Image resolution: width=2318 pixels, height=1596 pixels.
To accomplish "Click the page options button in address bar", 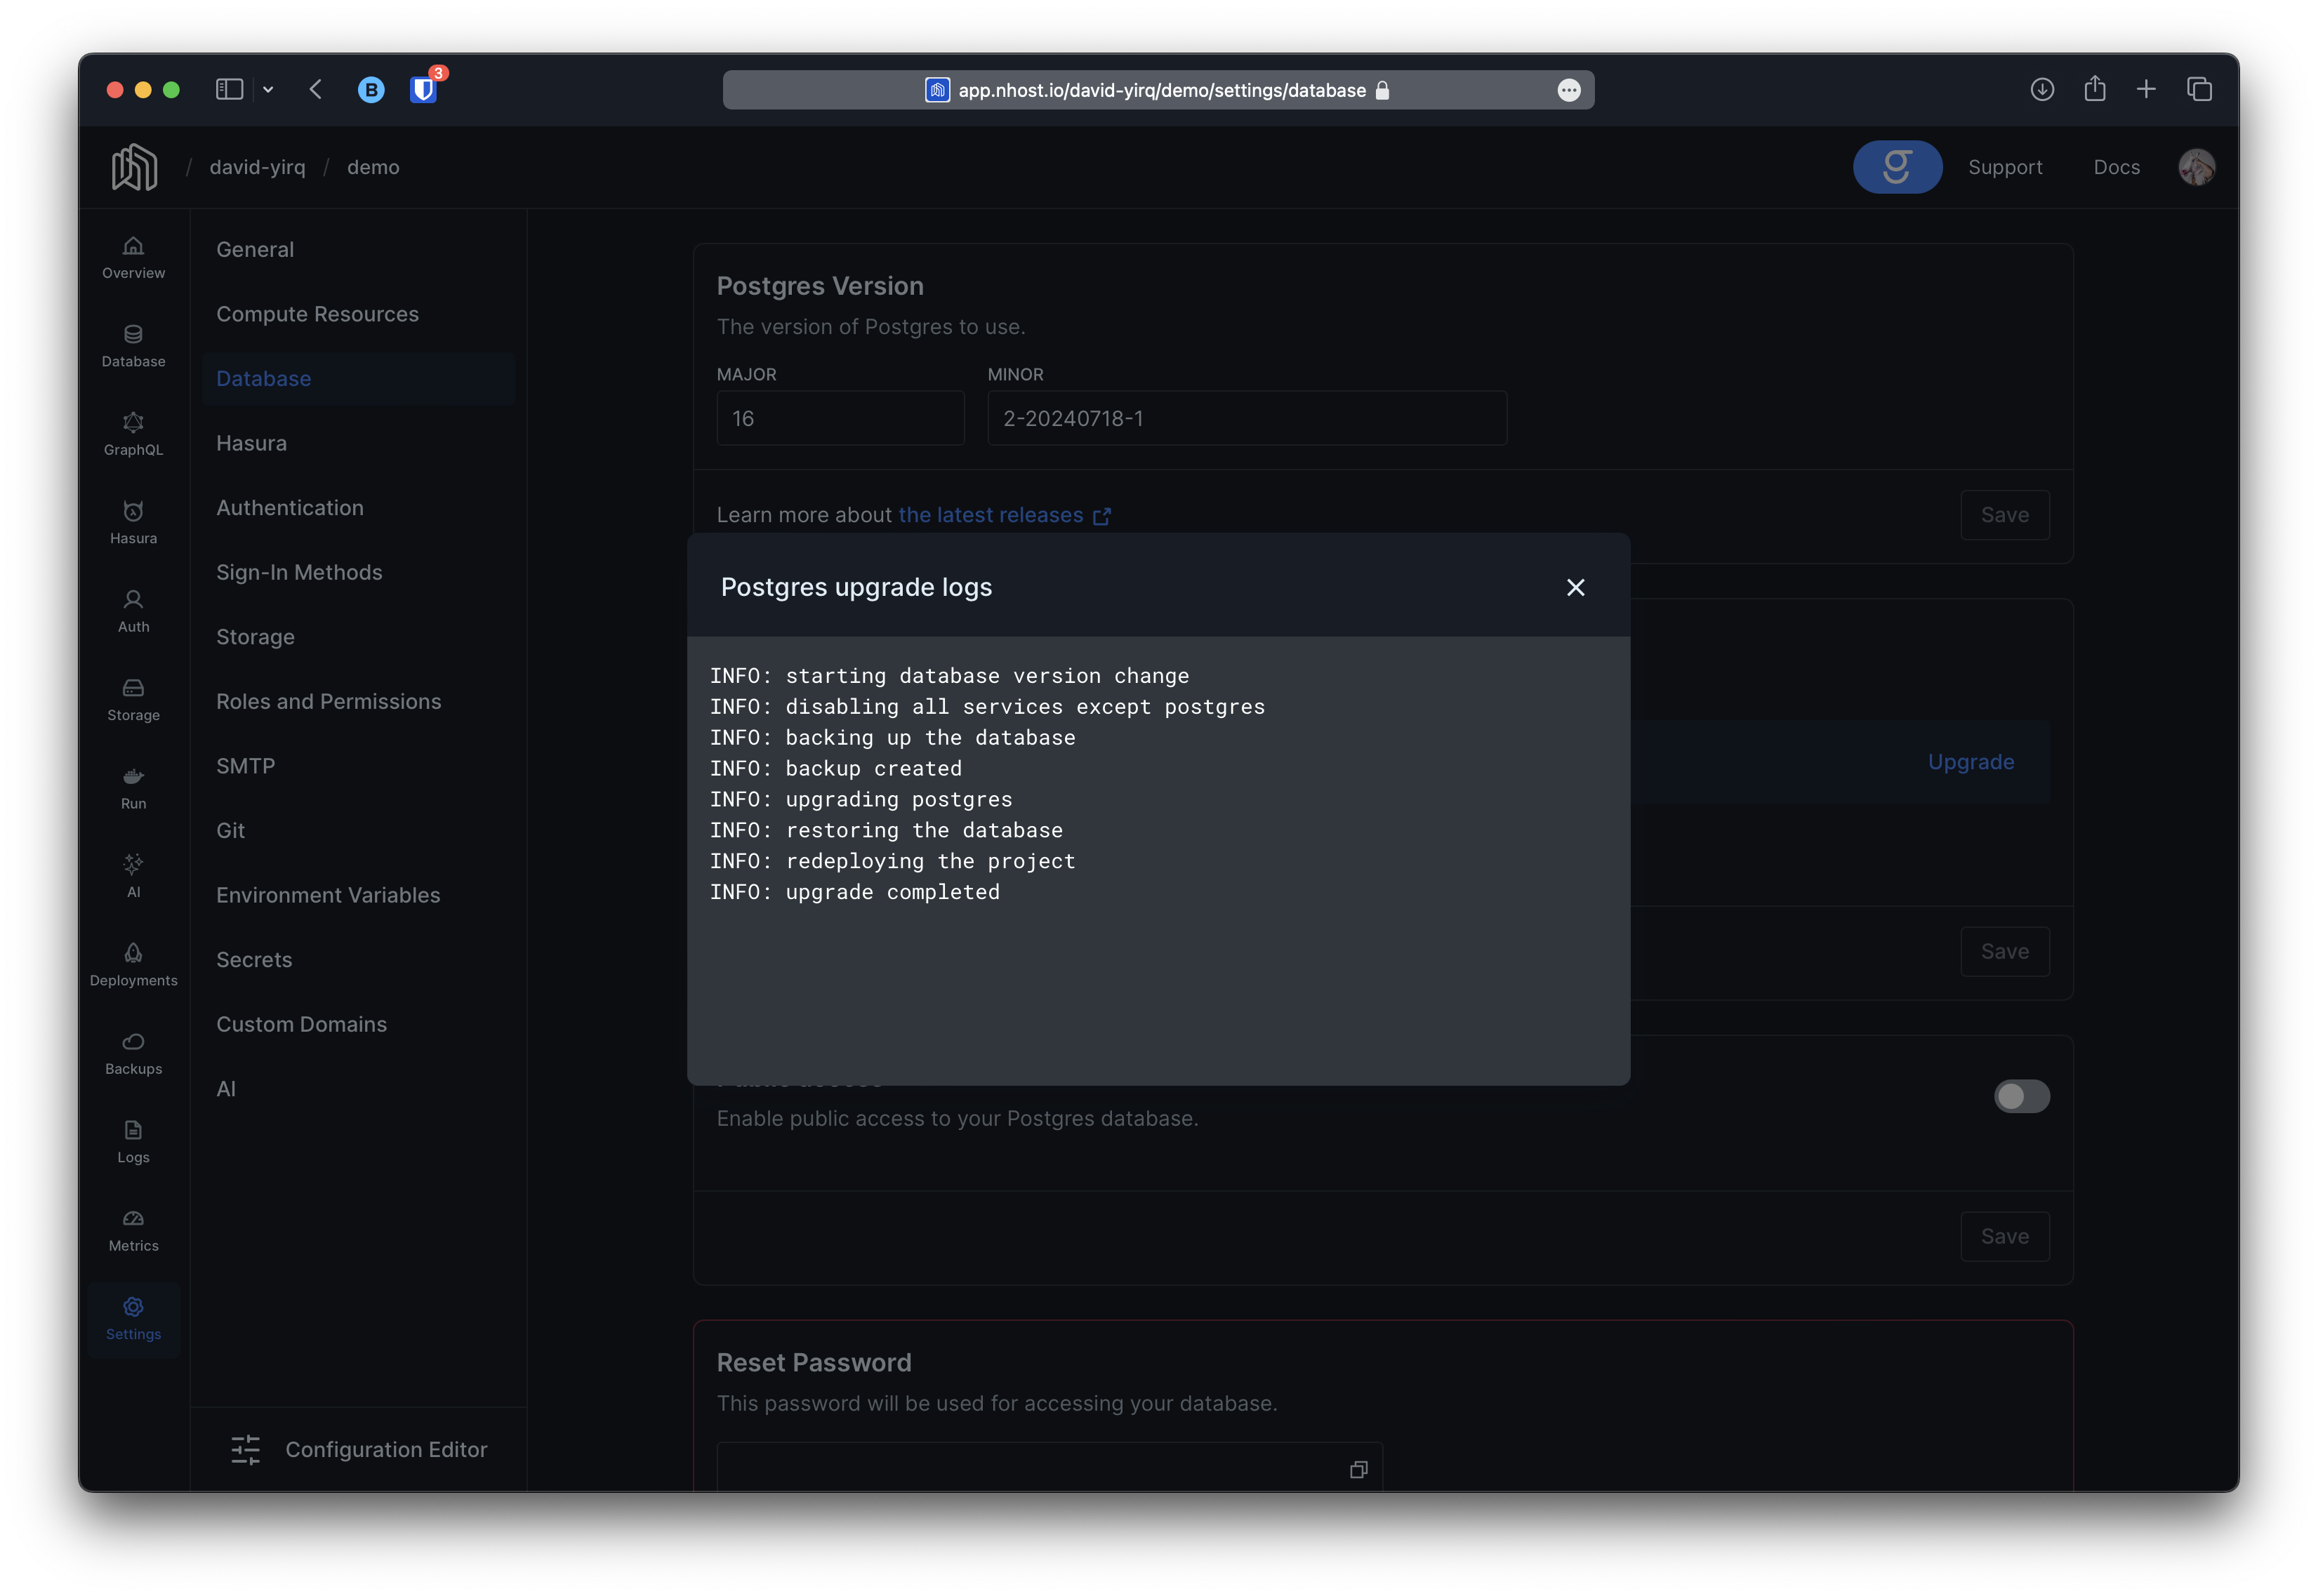I will pyautogui.click(x=1568, y=90).
